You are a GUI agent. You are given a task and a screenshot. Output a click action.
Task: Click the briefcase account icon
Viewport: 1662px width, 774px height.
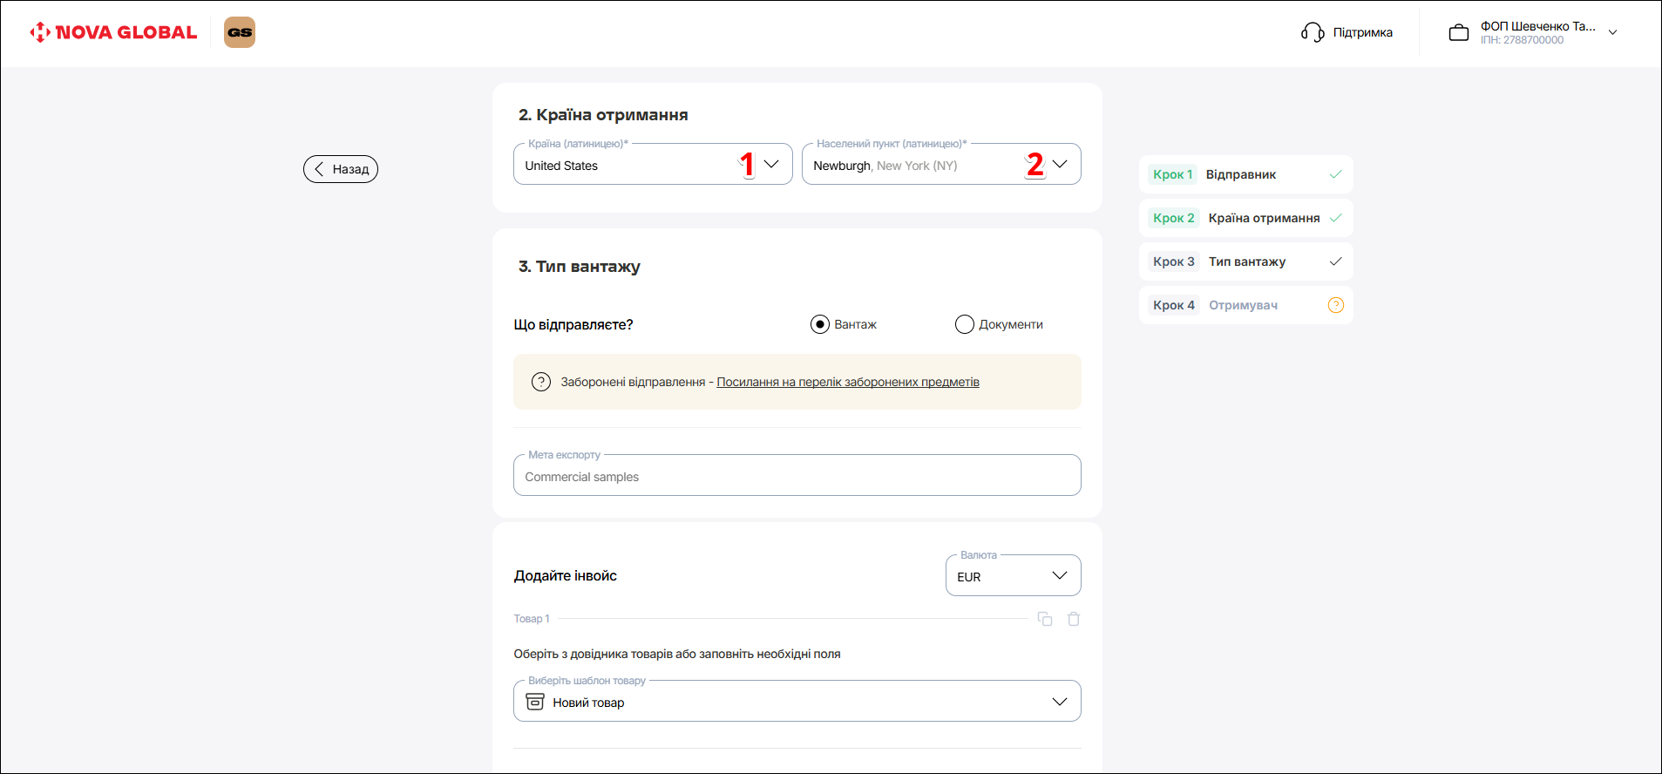(1458, 33)
